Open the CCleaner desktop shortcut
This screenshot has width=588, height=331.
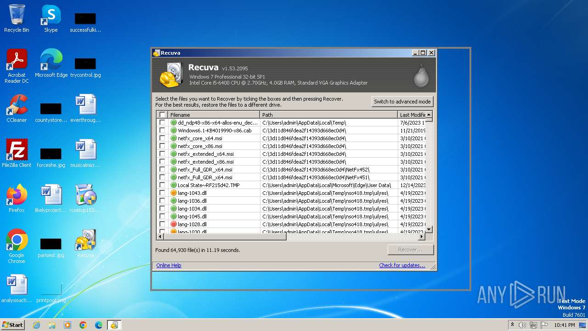(x=17, y=108)
